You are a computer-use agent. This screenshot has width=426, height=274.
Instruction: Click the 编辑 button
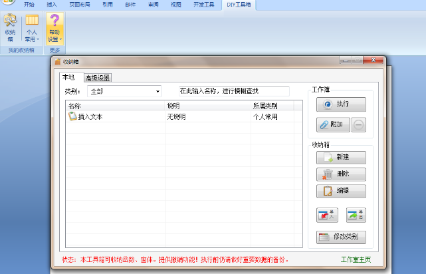[341, 191]
